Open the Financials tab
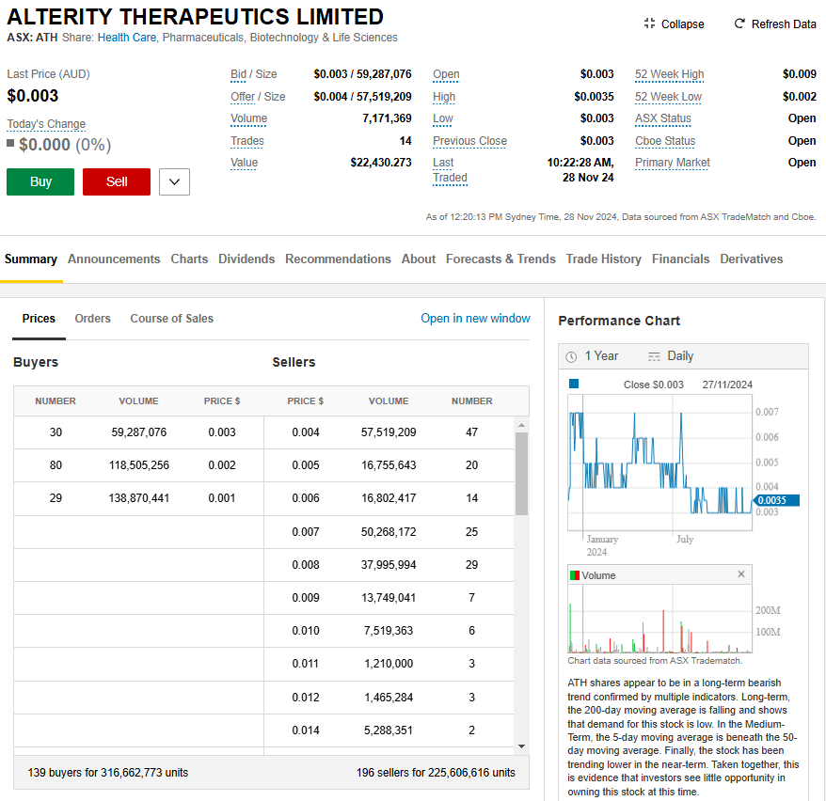Image resolution: width=826 pixels, height=801 pixels. pos(680,259)
